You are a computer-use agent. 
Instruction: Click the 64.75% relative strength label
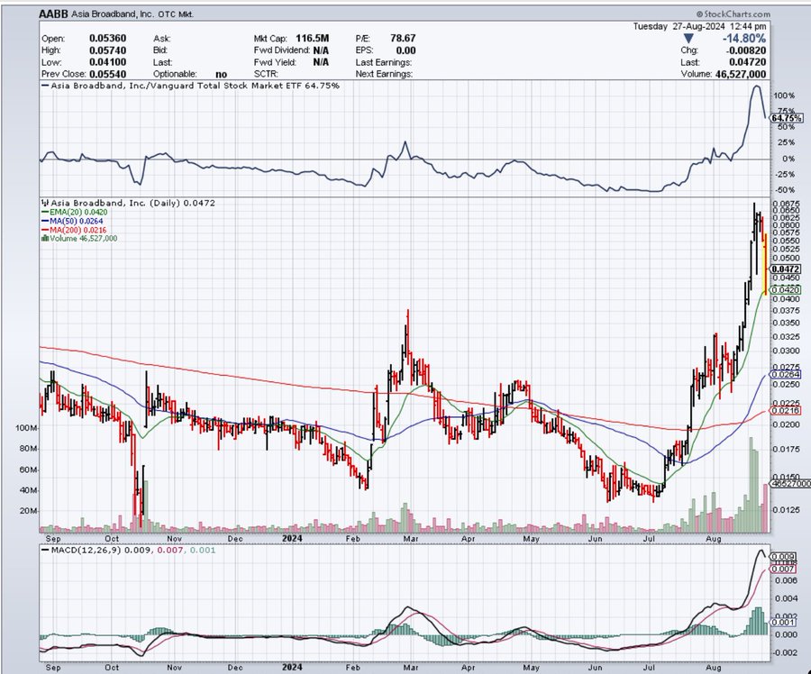(786, 118)
